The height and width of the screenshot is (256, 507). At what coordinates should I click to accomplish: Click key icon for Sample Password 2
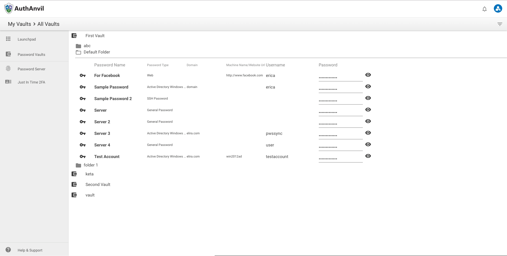point(83,99)
